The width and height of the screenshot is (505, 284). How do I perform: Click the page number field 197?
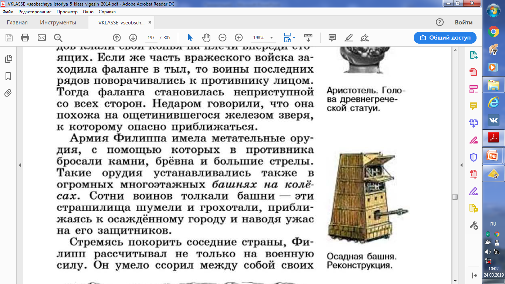tap(150, 38)
